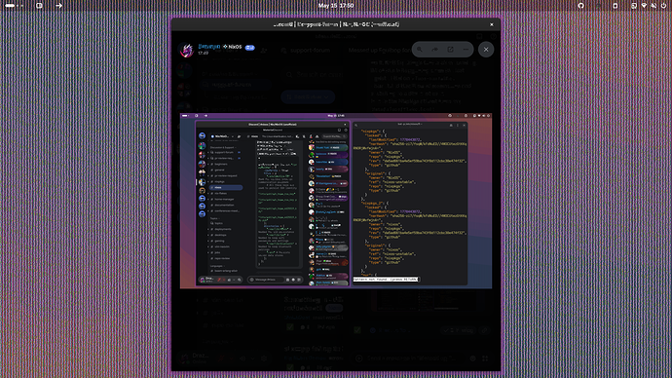Open the image in browser icon
Image resolution: width=672 pixels, height=378 pixels.
(x=450, y=50)
